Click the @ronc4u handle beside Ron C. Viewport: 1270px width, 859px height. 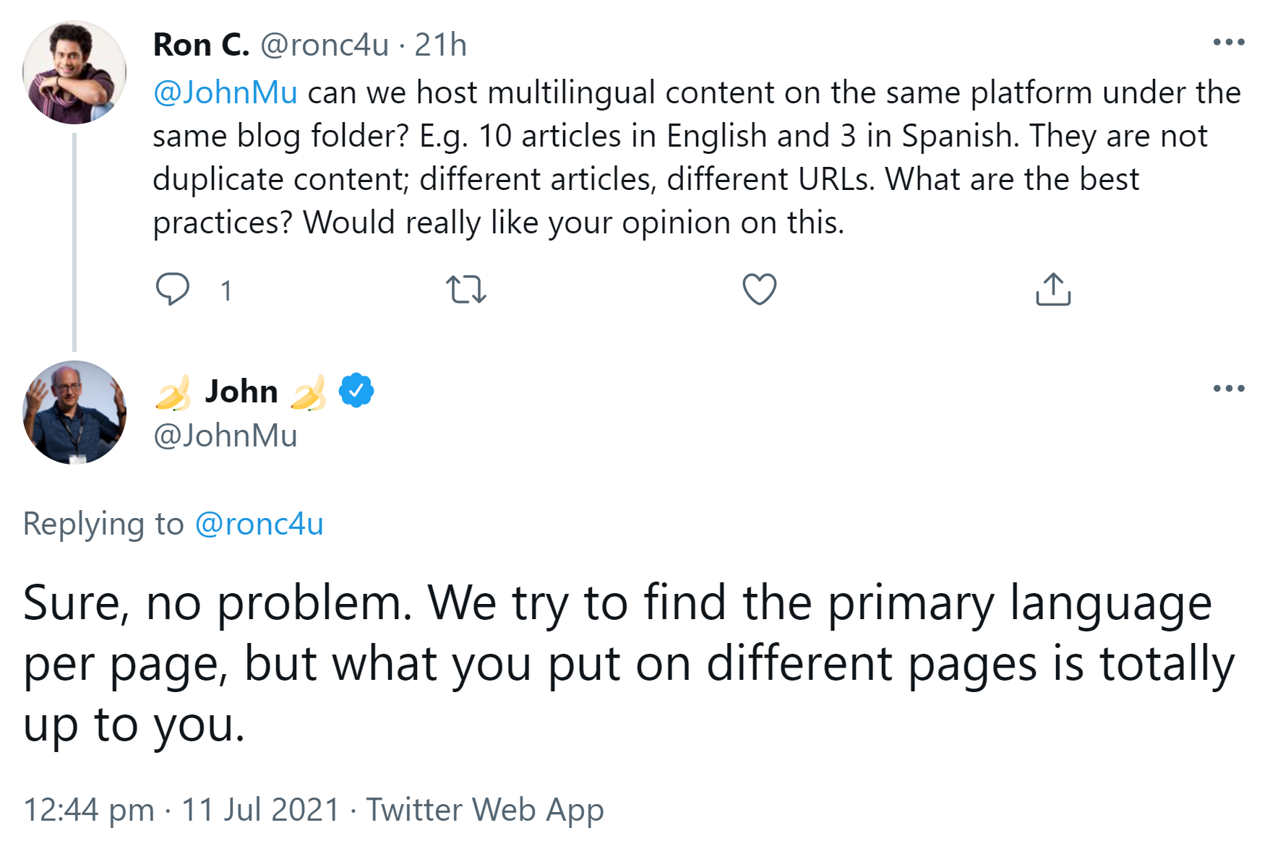325,45
